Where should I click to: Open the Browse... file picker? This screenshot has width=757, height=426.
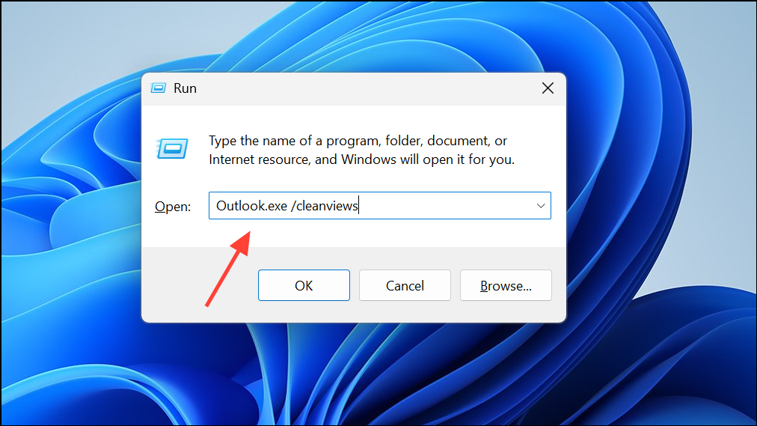(x=506, y=285)
